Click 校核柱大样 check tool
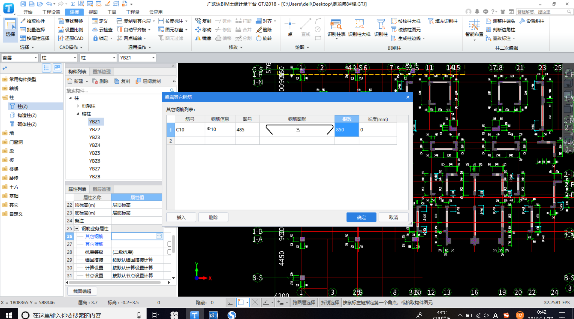 click(406, 21)
